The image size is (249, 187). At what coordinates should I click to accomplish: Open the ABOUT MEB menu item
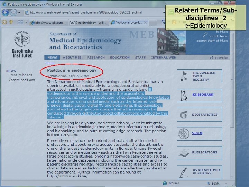72,57
